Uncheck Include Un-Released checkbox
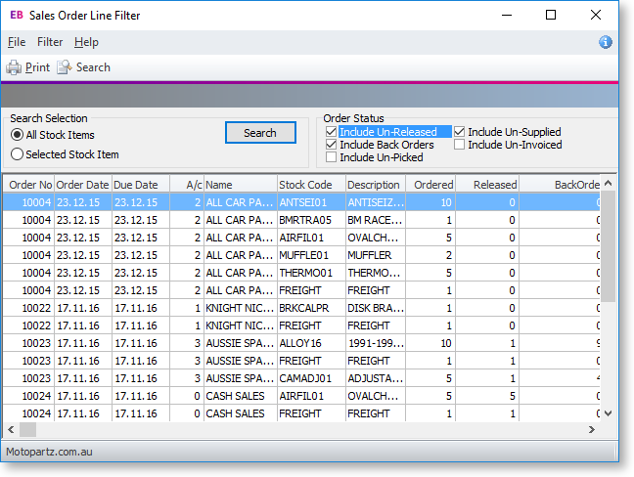 pos(332,132)
